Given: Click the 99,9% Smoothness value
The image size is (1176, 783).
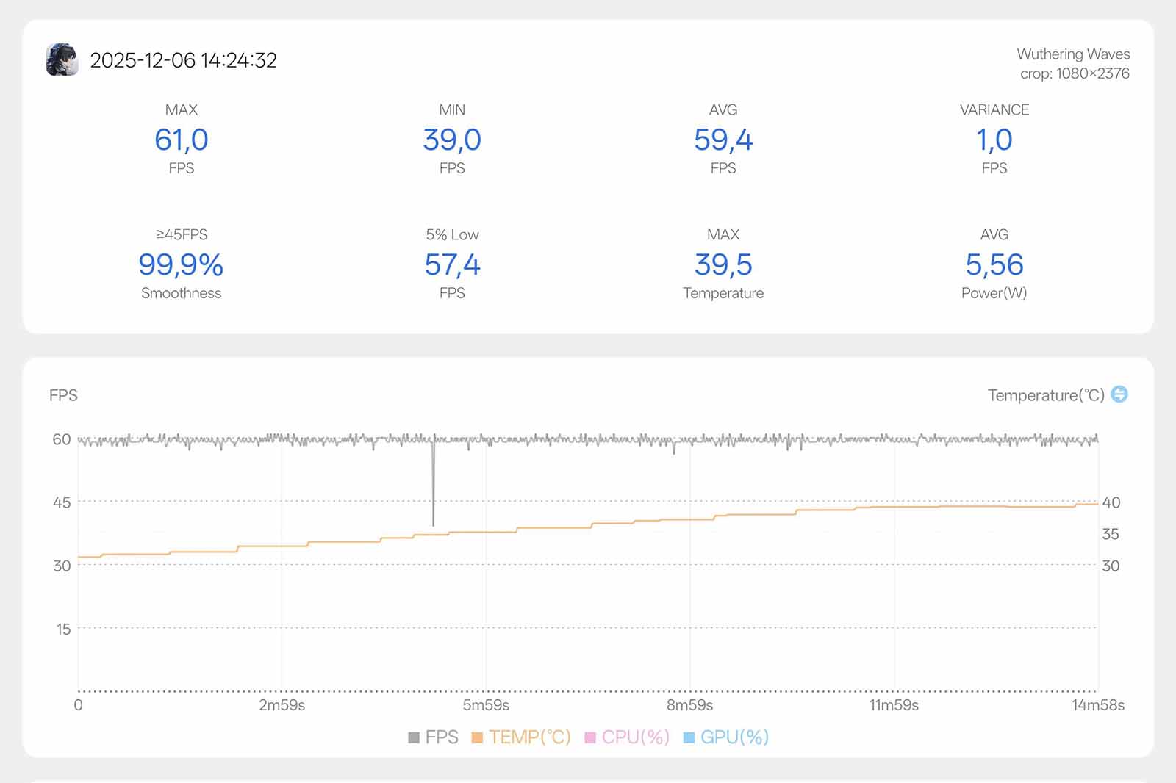Looking at the screenshot, I should click(x=181, y=264).
